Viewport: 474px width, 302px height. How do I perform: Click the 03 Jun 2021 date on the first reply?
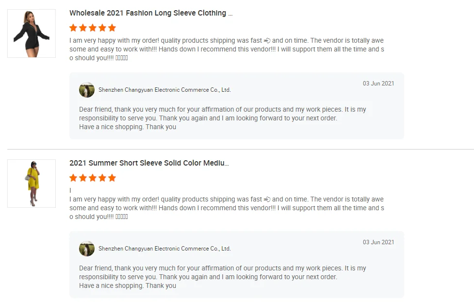pyautogui.click(x=378, y=84)
